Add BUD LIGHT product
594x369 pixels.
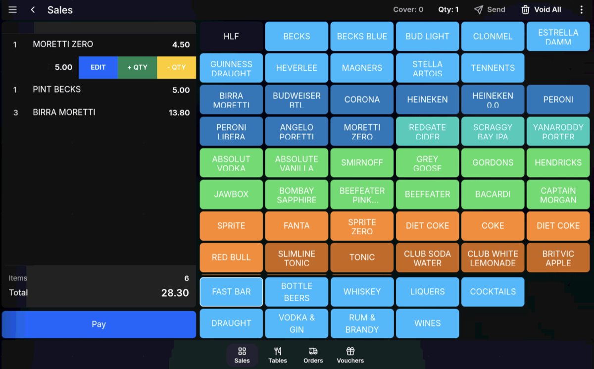pyautogui.click(x=427, y=37)
